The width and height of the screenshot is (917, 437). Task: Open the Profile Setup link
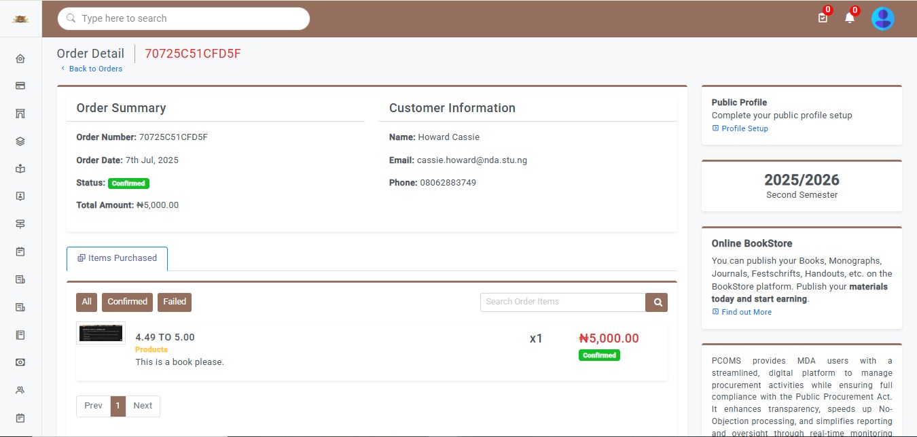(744, 128)
